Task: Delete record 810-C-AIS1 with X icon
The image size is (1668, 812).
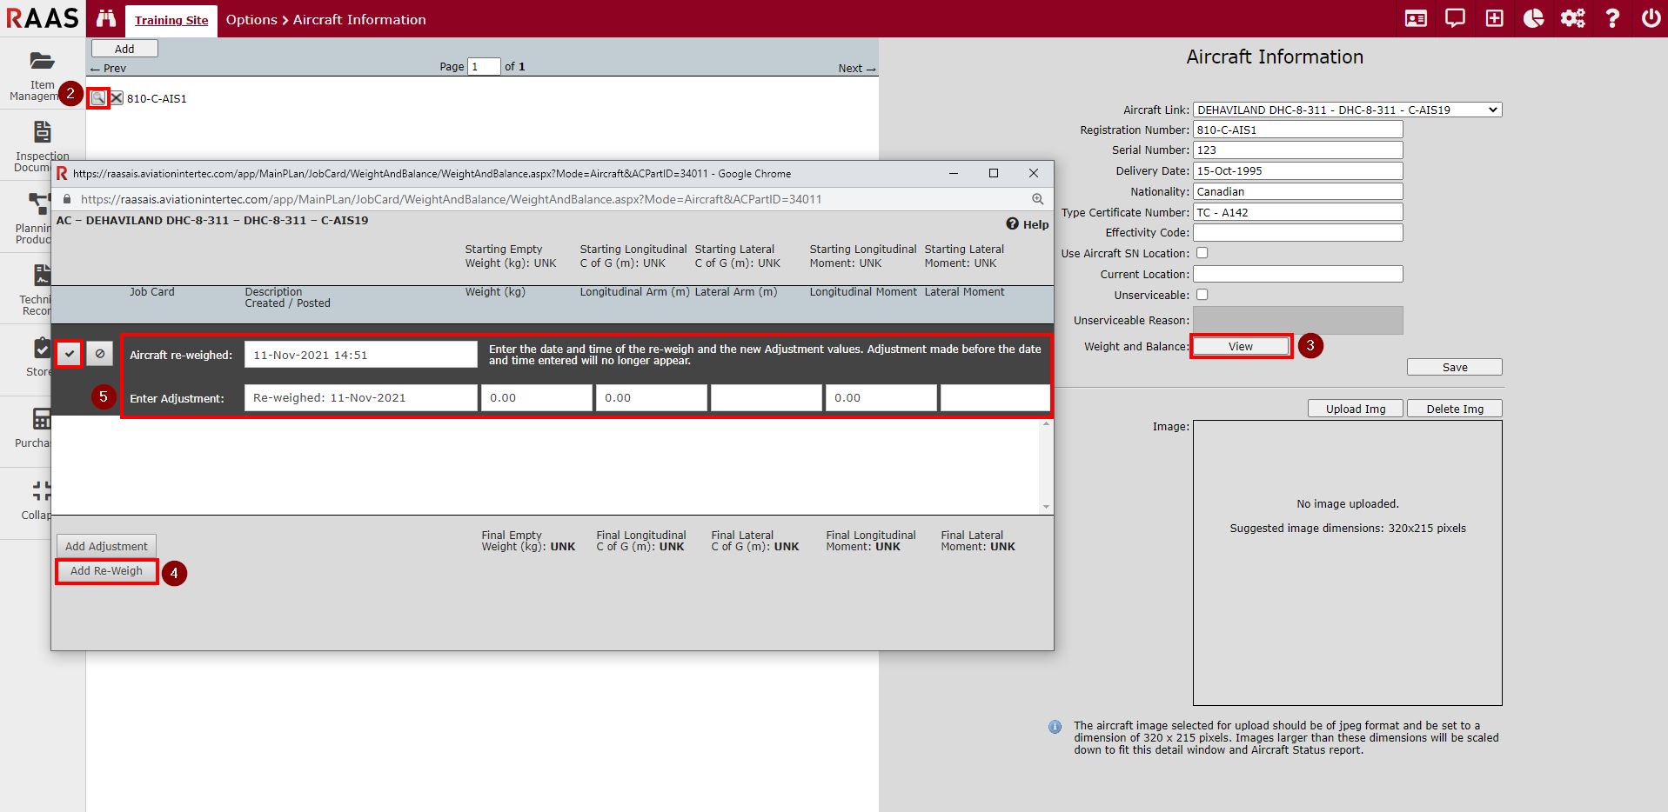Action: 117,98
